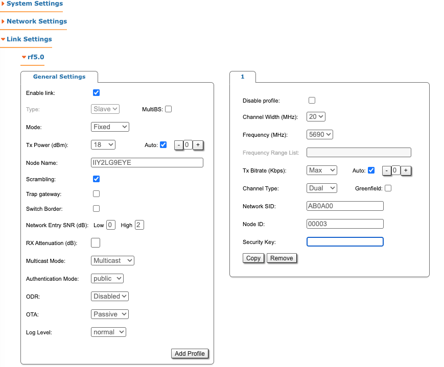This screenshot has height=367, width=444.
Task: Open the Channel Width MHz dropdown
Action: pyautogui.click(x=316, y=116)
